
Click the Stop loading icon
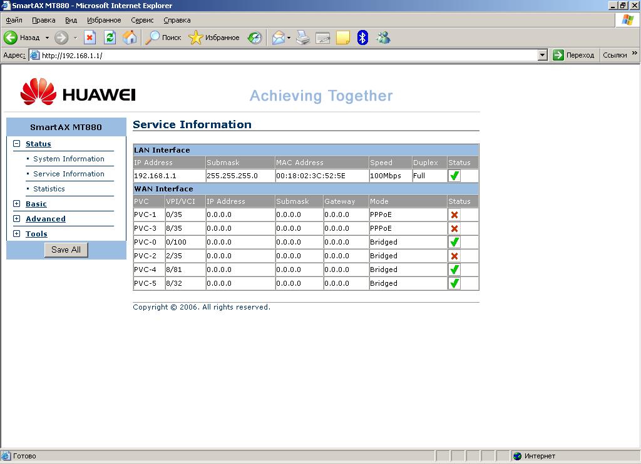[x=90, y=38]
